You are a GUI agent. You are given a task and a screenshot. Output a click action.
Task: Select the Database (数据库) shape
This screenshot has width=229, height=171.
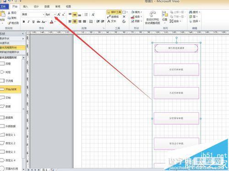[7, 117]
